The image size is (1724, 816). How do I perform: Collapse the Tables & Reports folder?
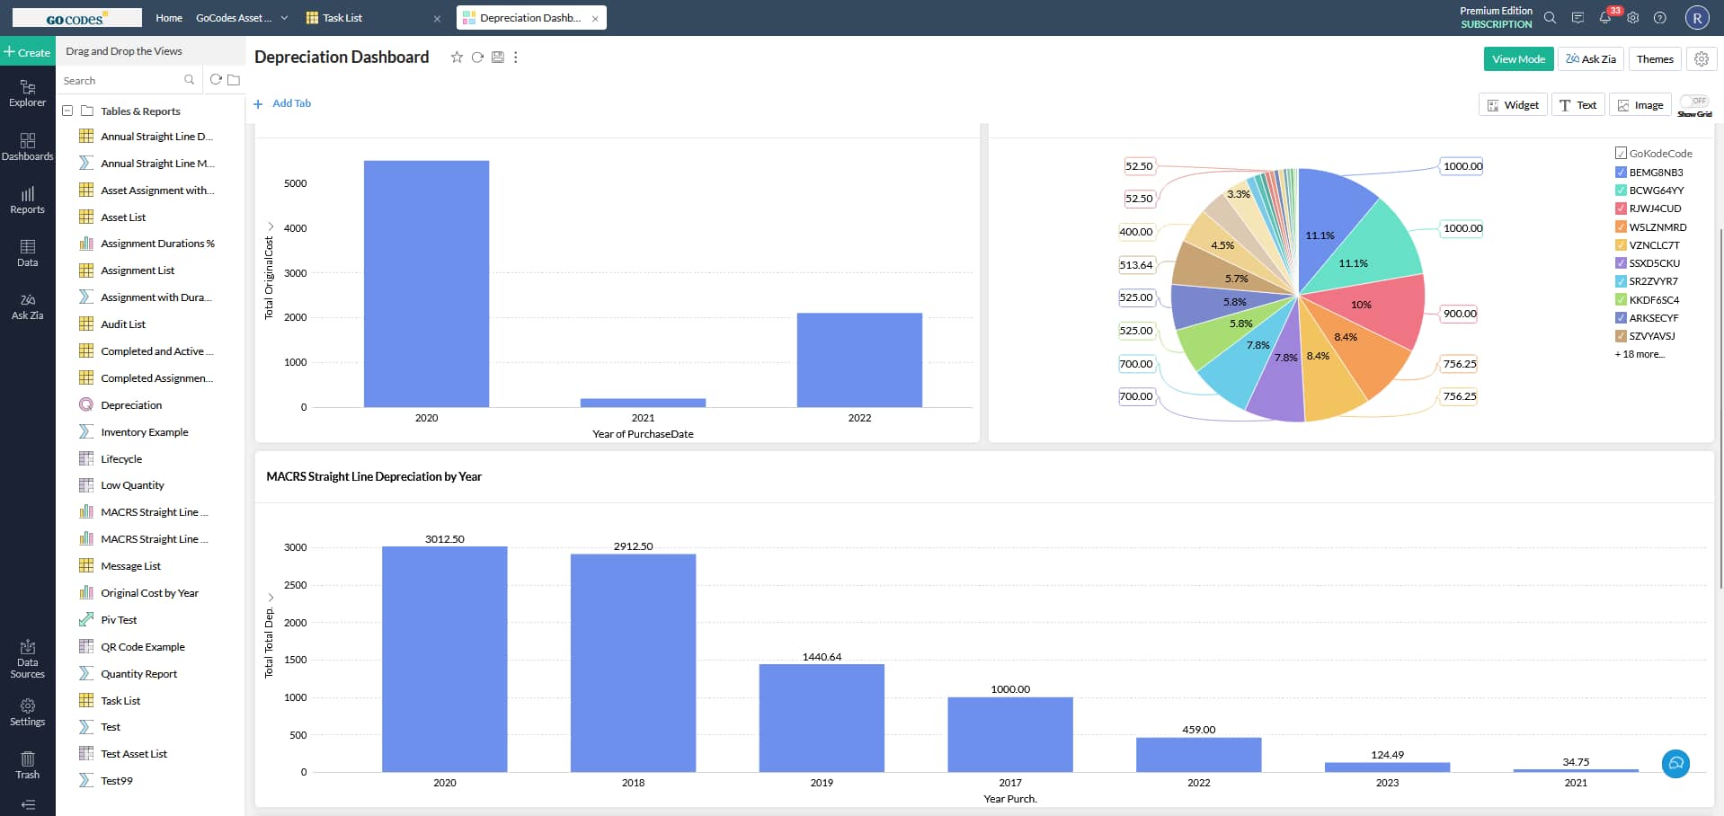coord(67,111)
